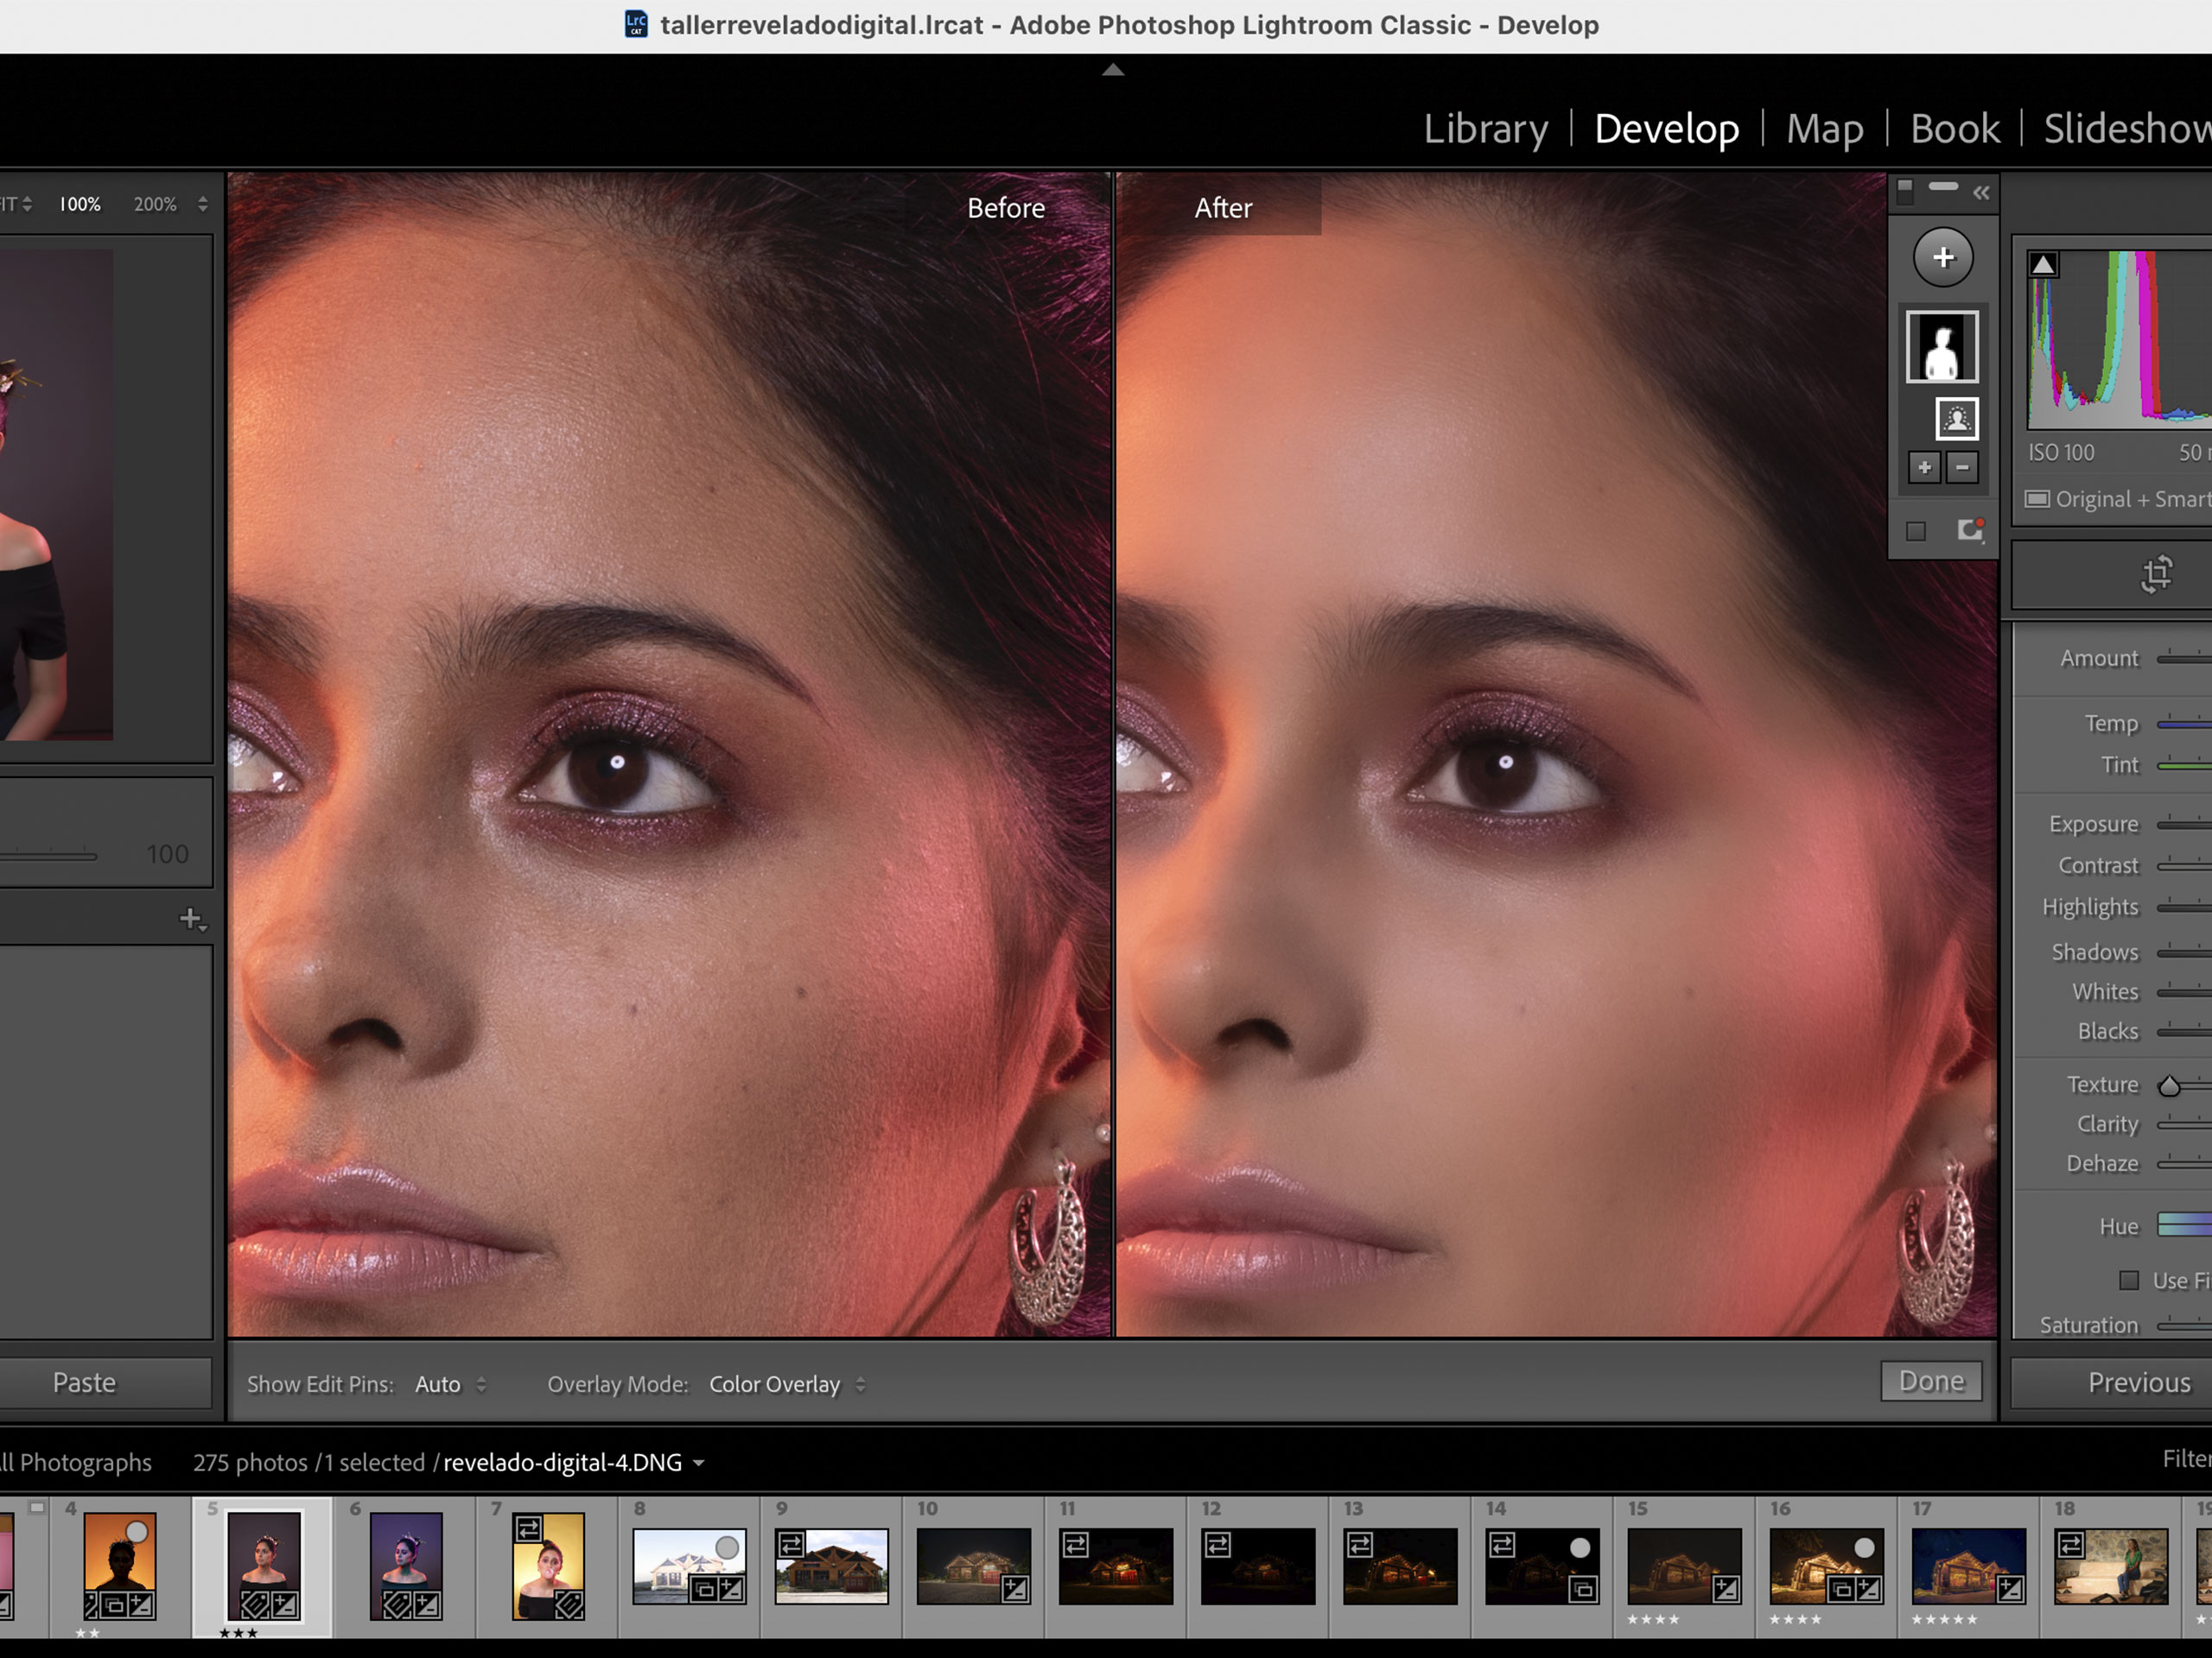
Task: Toggle quick collection circle on thumbnail 8
Action: point(728,1547)
